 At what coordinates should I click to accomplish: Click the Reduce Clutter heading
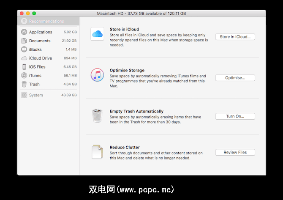(125, 147)
